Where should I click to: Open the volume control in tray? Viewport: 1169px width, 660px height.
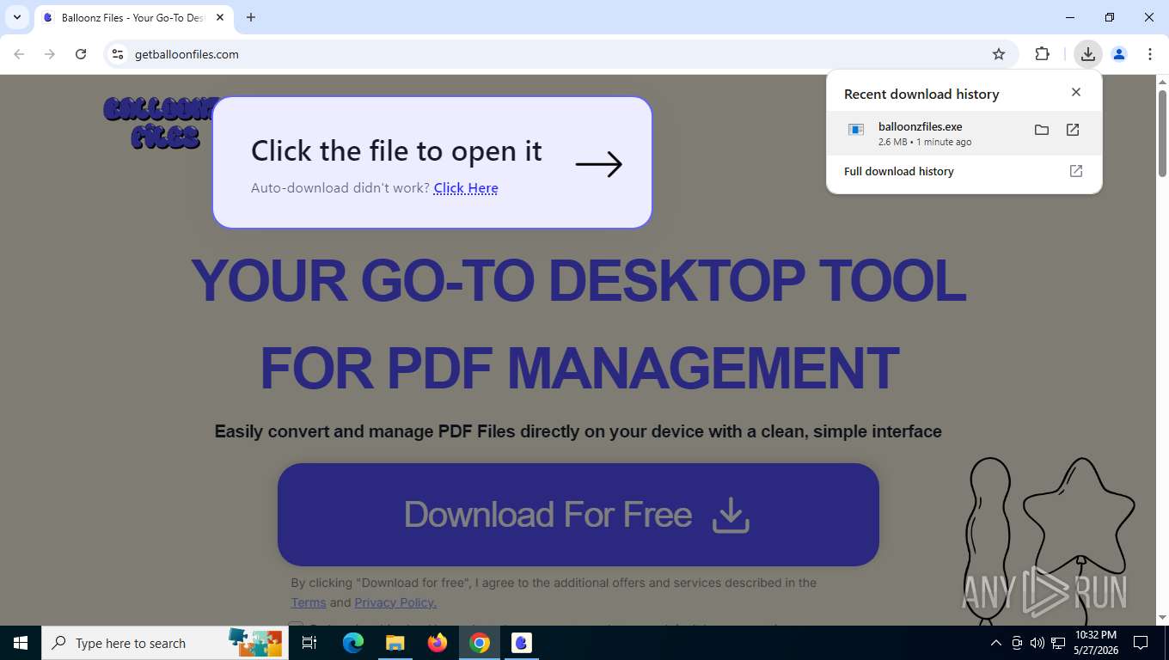[x=1037, y=643]
